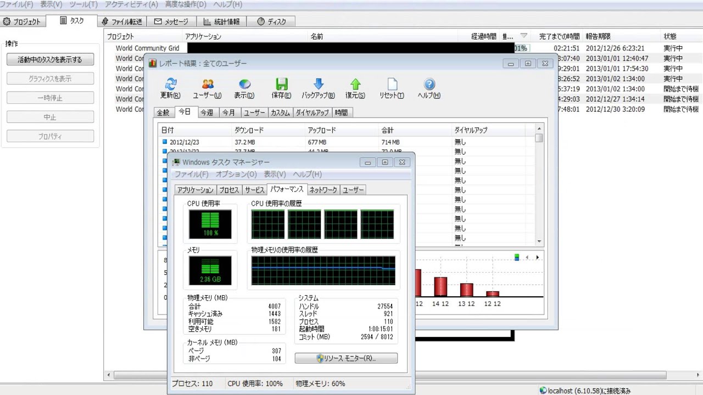Click 活動中のタスクを表示する button

click(50, 59)
